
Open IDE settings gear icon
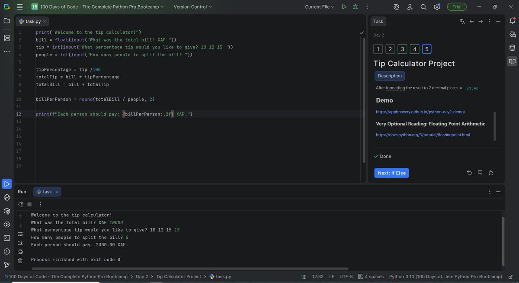coord(437,7)
